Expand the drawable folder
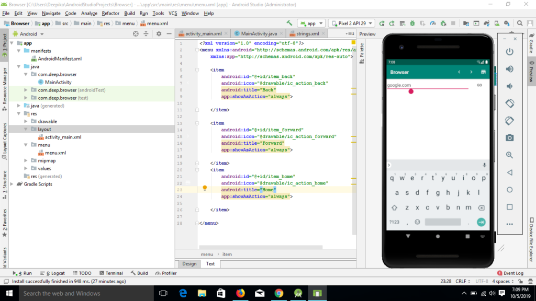 [26, 121]
